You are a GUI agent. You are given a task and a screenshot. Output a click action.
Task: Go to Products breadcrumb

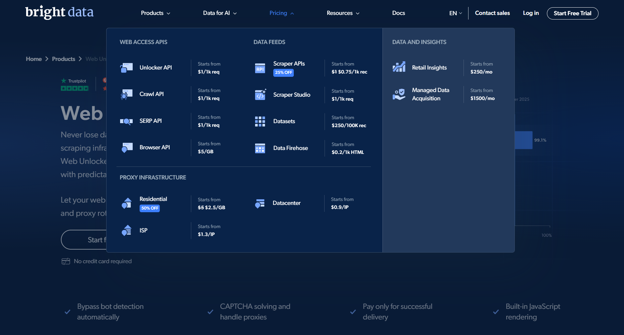coord(64,59)
